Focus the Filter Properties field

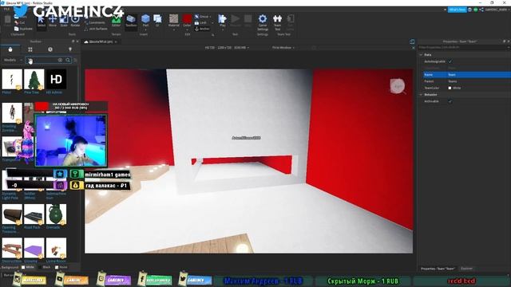click(x=463, y=48)
